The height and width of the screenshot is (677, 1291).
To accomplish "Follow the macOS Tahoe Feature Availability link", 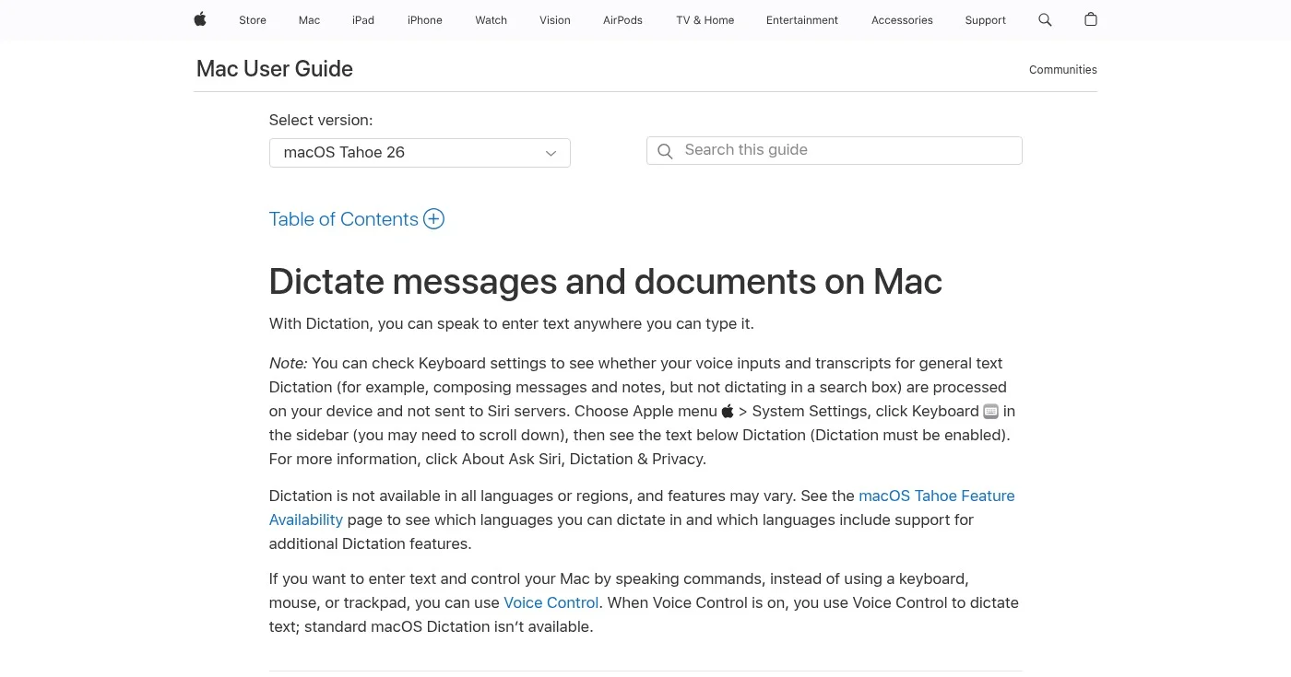I will coord(642,508).
